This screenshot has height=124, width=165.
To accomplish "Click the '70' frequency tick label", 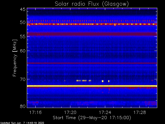I will click(23, 79).
